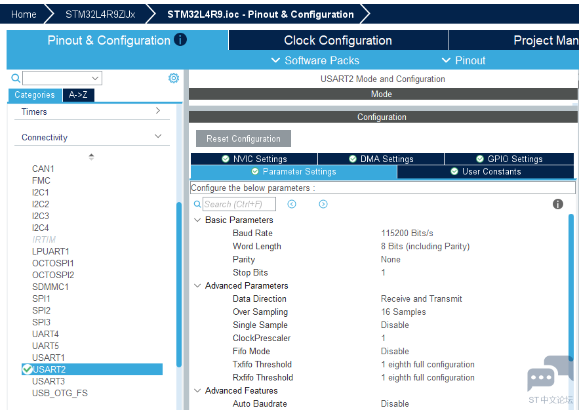Click the next search result arrow icon
The height and width of the screenshot is (410, 579).
pos(323,204)
